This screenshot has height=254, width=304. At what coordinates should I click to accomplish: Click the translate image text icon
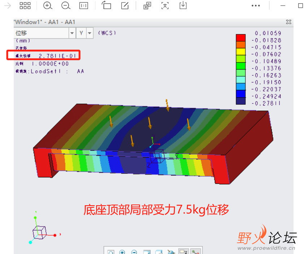(x=147, y=6)
